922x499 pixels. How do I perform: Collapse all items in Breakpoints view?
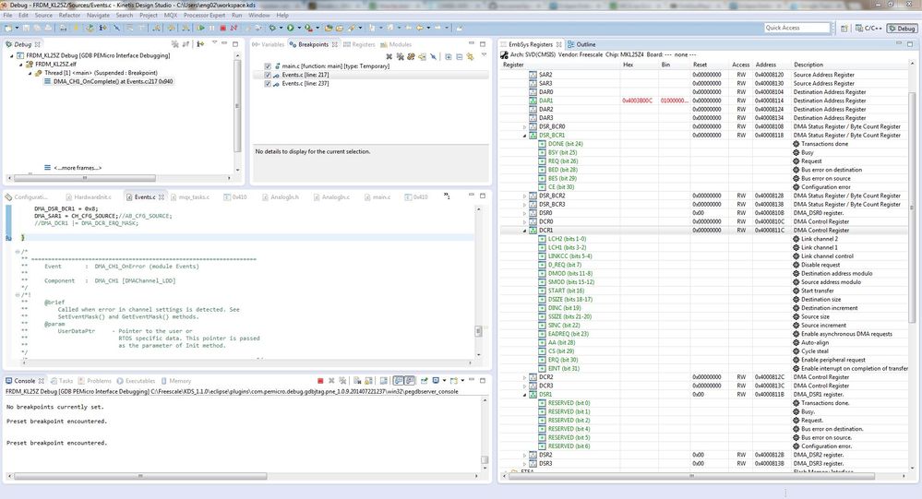click(x=460, y=56)
